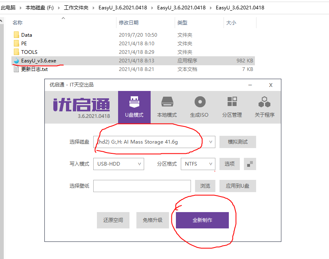This screenshot has height=259, width=329.
Task: Select the 生成ISO tab
Action: [x=200, y=107]
